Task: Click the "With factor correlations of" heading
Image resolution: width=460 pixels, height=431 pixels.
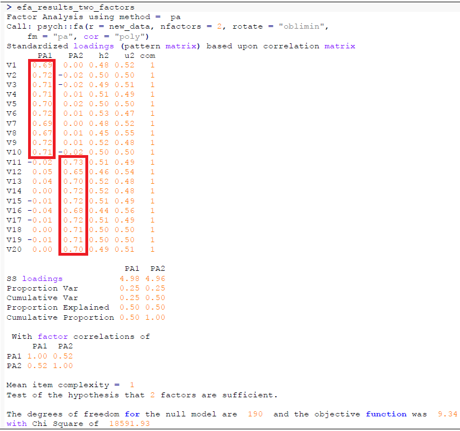Action: click(81, 337)
